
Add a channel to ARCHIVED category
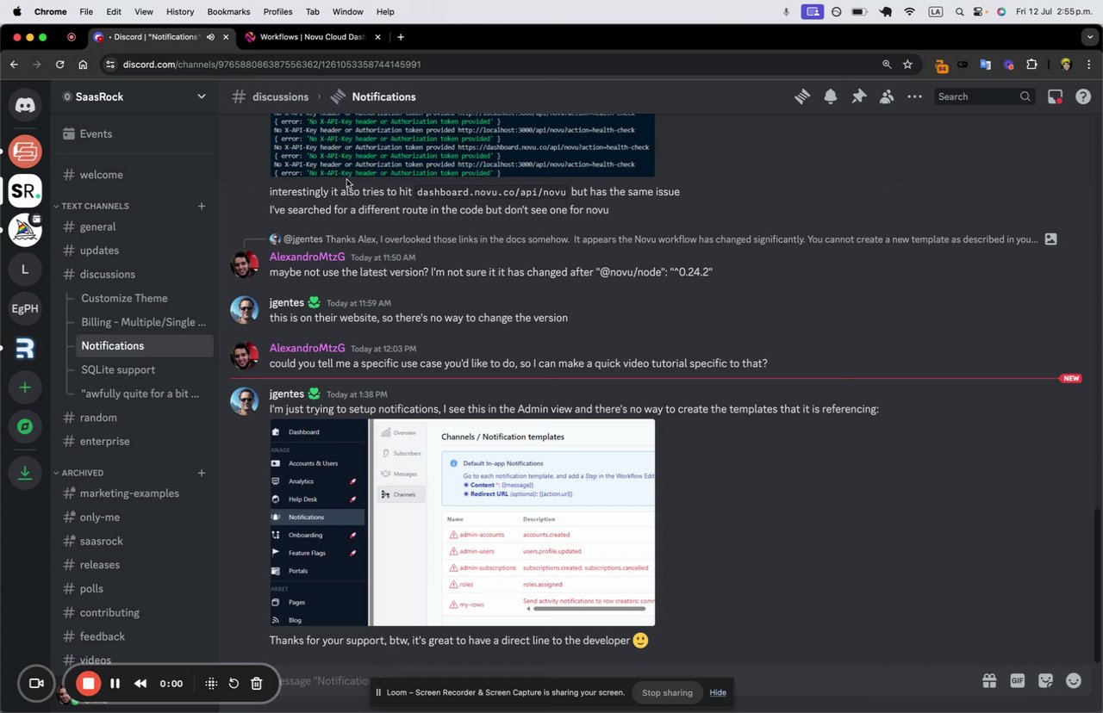[x=202, y=473]
